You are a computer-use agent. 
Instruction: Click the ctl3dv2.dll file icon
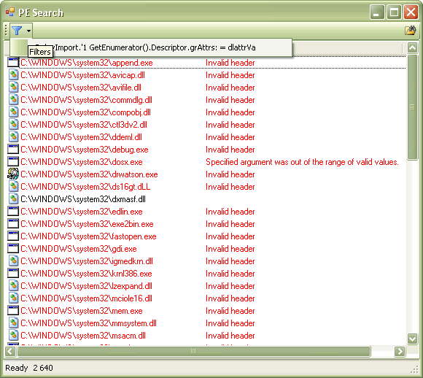[x=13, y=125]
